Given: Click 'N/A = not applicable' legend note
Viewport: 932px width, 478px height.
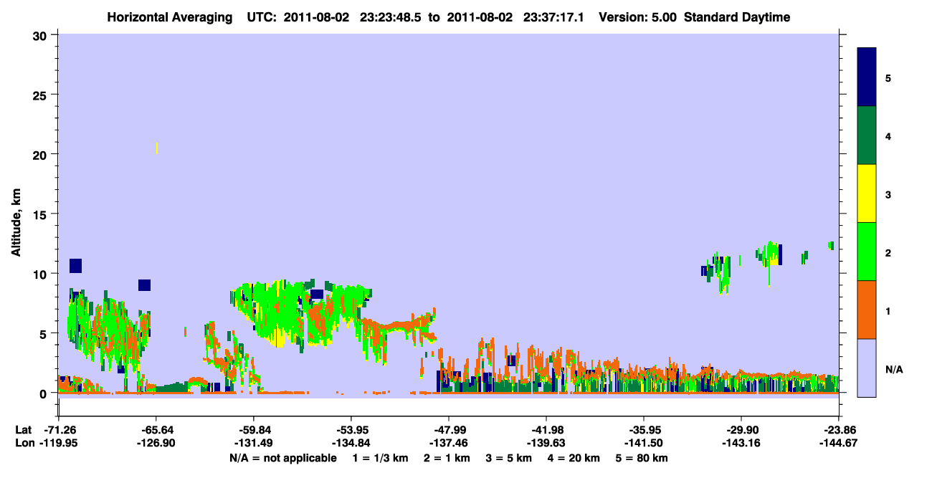Looking at the screenshot, I should 283,458.
